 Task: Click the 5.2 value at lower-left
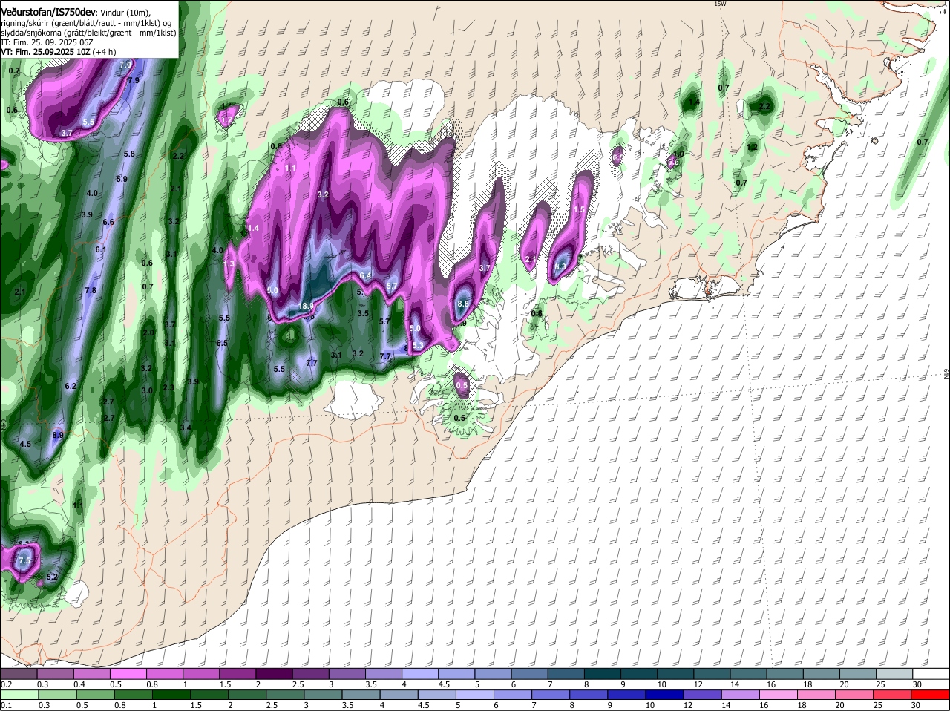[52, 577]
